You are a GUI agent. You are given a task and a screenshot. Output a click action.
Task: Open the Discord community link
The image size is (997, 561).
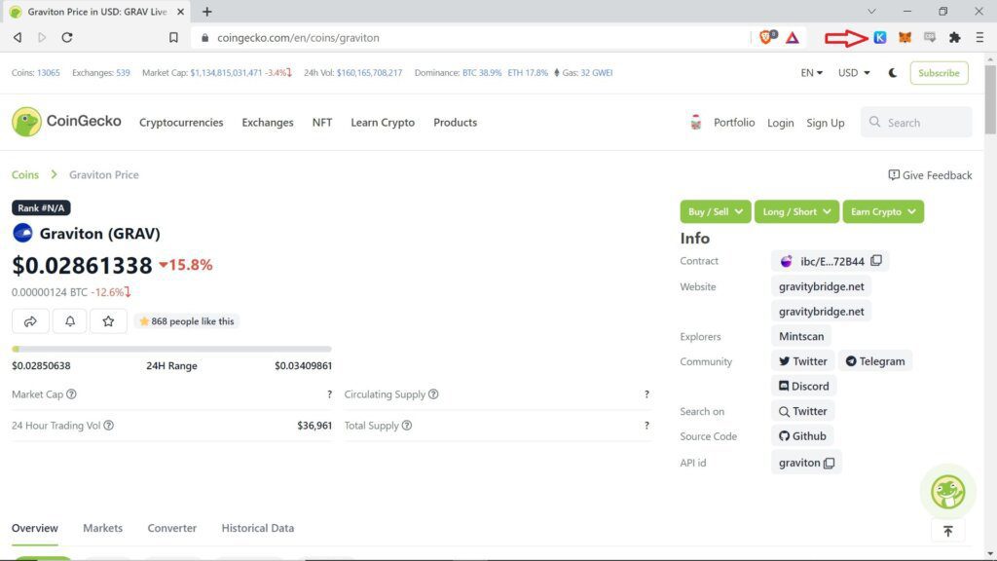tap(803, 386)
